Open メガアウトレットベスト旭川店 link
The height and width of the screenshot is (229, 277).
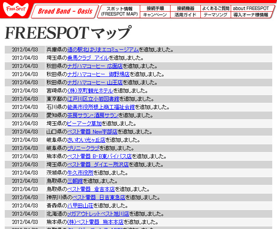(98, 214)
